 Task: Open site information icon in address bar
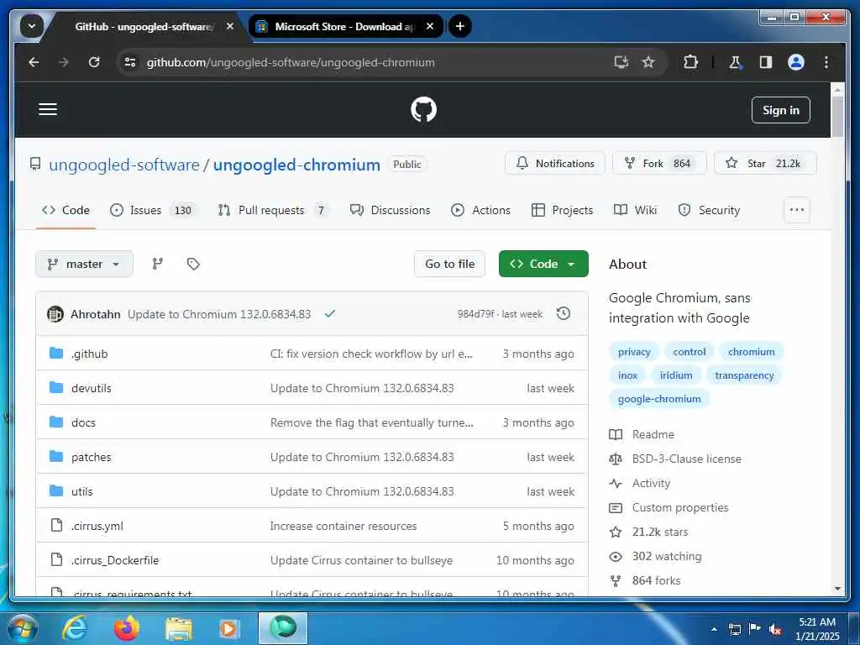click(x=130, y=62)
